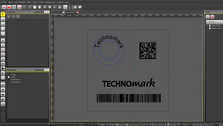Open the Tâche menu
The height and width of the screenshot is (126, 223).
click(29, 2)
